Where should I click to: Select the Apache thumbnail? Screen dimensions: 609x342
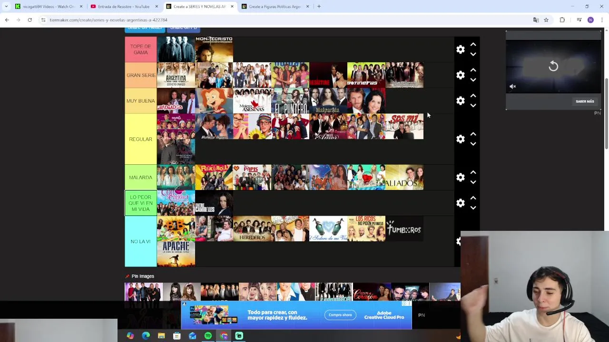pyautogui.click(x=176, y=254)
